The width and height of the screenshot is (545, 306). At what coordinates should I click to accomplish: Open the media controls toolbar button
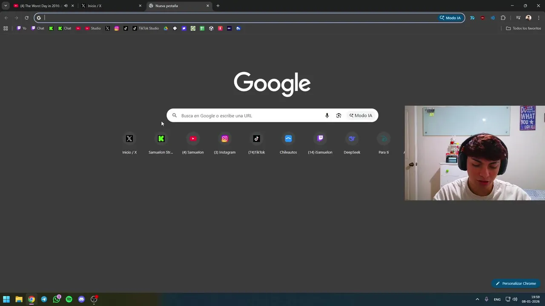pyautogui.click(x=518, y=18)
